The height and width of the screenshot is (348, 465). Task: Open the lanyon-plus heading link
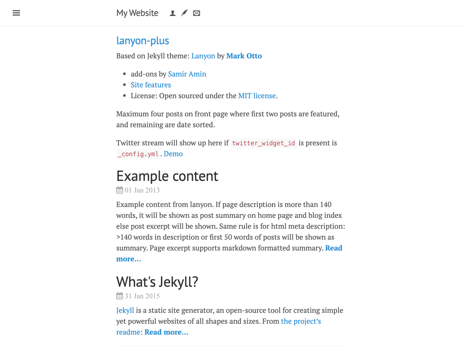click(x=142, y=41)
